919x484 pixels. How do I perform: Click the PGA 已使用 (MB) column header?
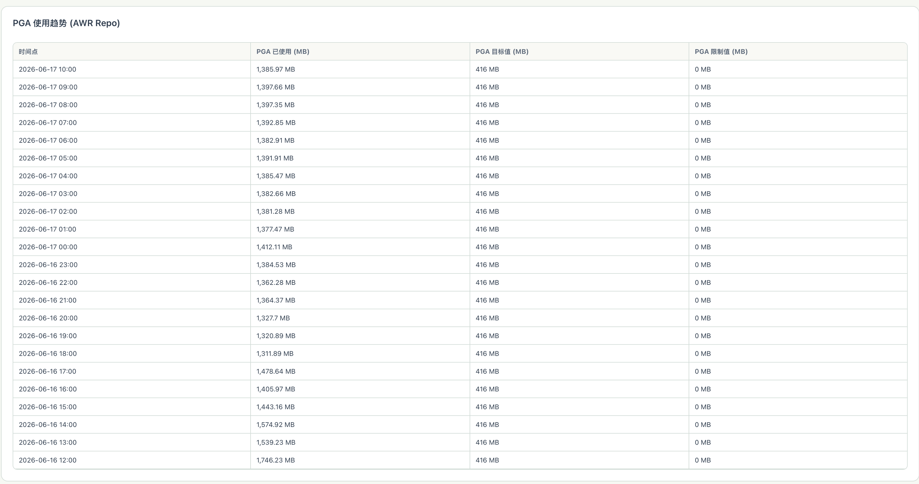click(282, 52)
